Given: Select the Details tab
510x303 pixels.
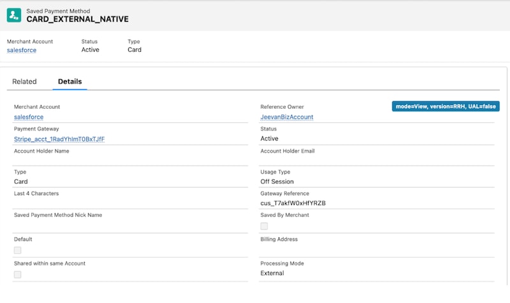Looking at the screenshot, I should point(69,81).
